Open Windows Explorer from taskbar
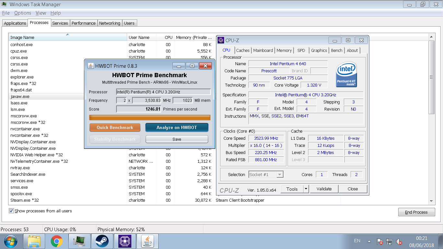Image resolution: width=443 pixels, height=249 pixels. [34, 241]
